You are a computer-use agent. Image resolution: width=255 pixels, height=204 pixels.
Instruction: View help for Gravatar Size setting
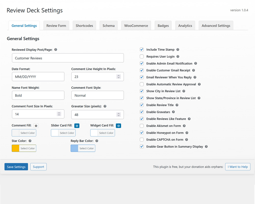pos(105,106)
